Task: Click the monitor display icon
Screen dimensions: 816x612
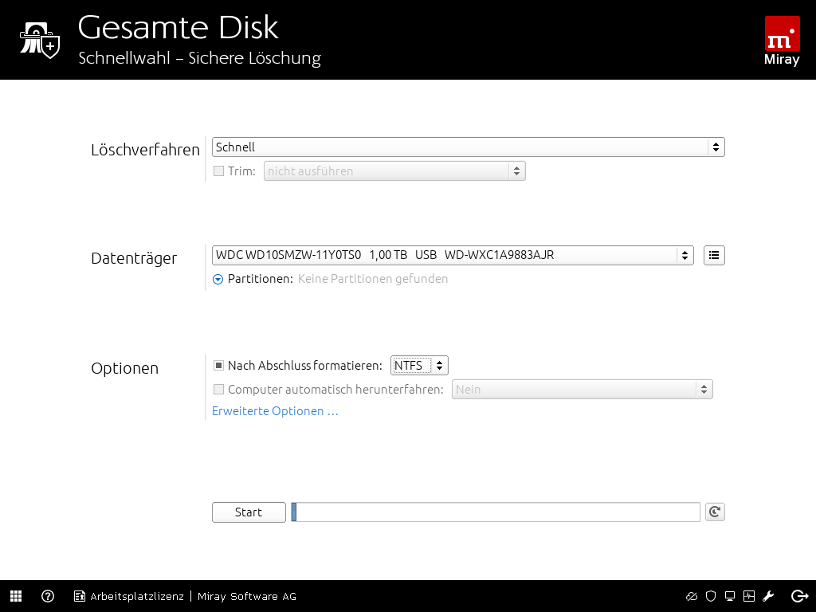Action: 730,596
